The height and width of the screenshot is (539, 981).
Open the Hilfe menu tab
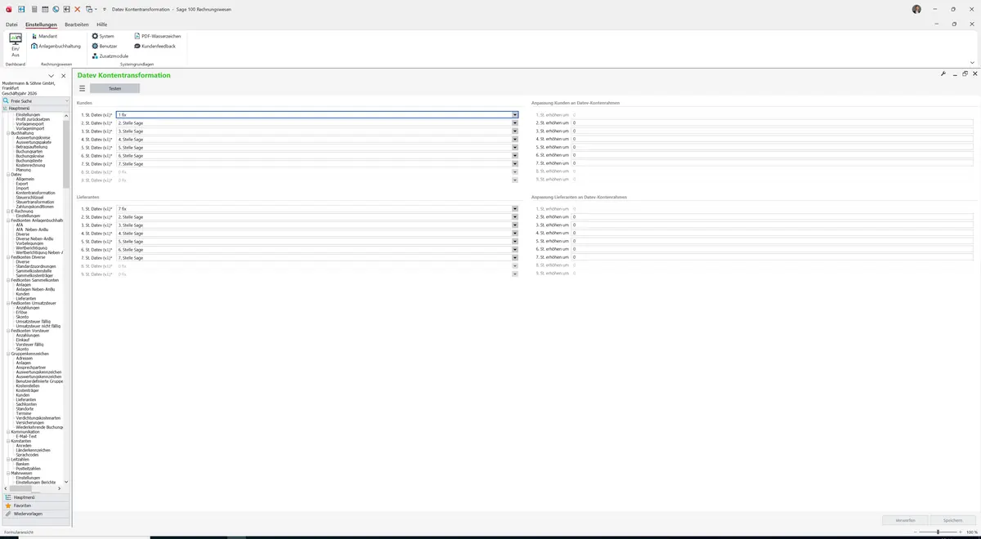tap(102, 24)
